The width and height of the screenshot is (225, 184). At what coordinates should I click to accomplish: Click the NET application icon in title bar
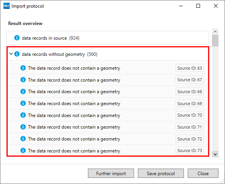click(7, 6)
